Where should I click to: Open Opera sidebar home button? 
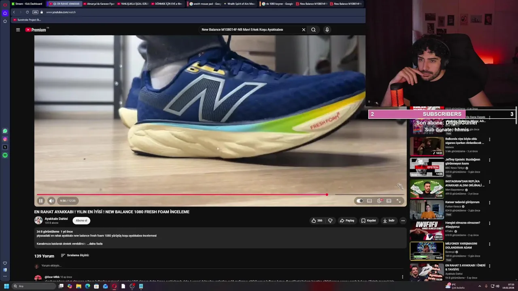pos(5,13)
